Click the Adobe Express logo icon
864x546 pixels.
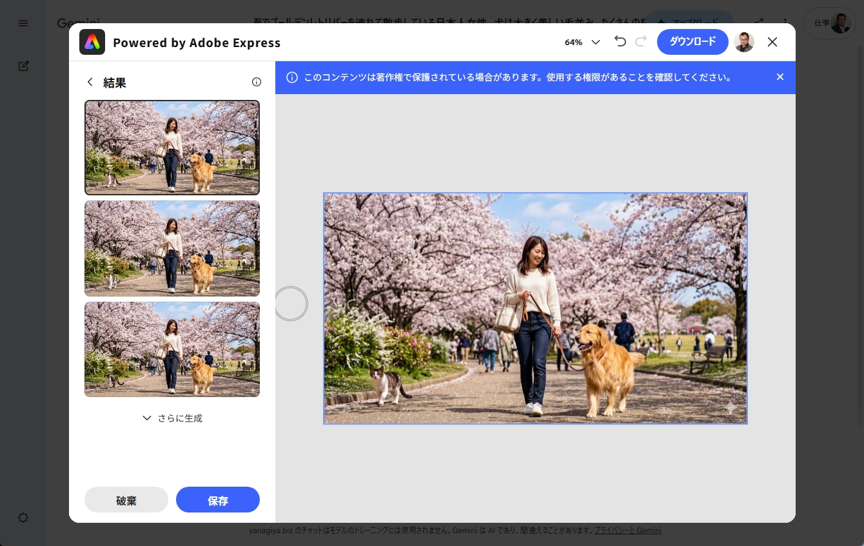[x=92, y=42]
